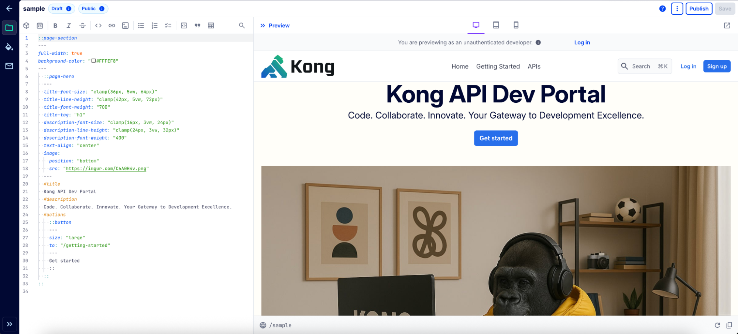
Task: Add a blockquote using the quote icon
Action: point(198,25)
